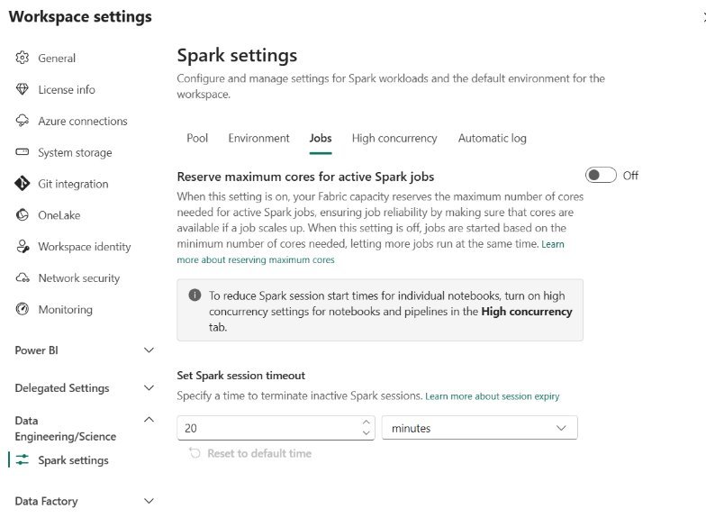Viewport: 706px width, 527px height.
Task: Open General settings gear icon
Action: tap(22, 58)
